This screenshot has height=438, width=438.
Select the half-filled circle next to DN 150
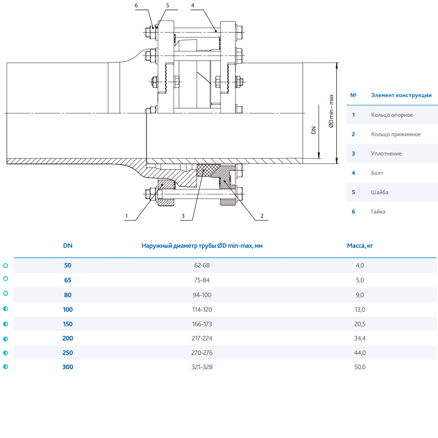5,324
